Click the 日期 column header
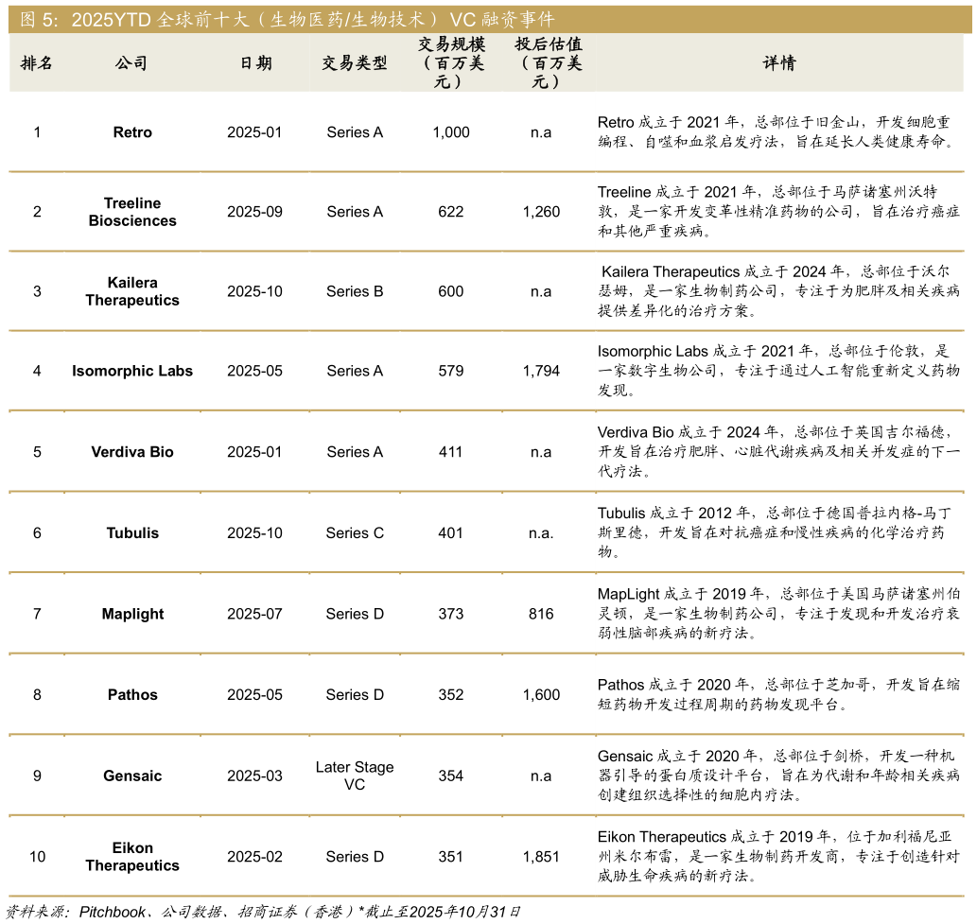 (255, 64)
